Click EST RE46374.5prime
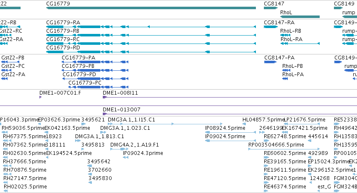Screen dimensions: 357x193 (x=285, y=187)
